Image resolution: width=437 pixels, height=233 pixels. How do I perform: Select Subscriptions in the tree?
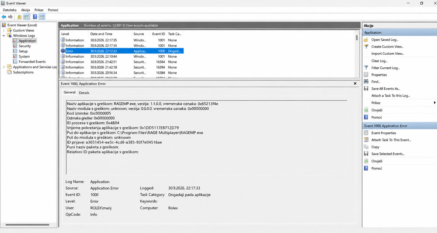(23, 72)
